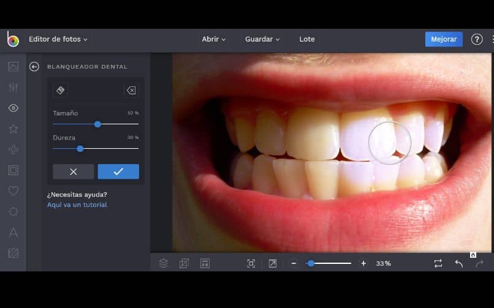Open the Touch Up eye tab
The height and width of the screenshot is (308, 494).
tap(13, 108)
